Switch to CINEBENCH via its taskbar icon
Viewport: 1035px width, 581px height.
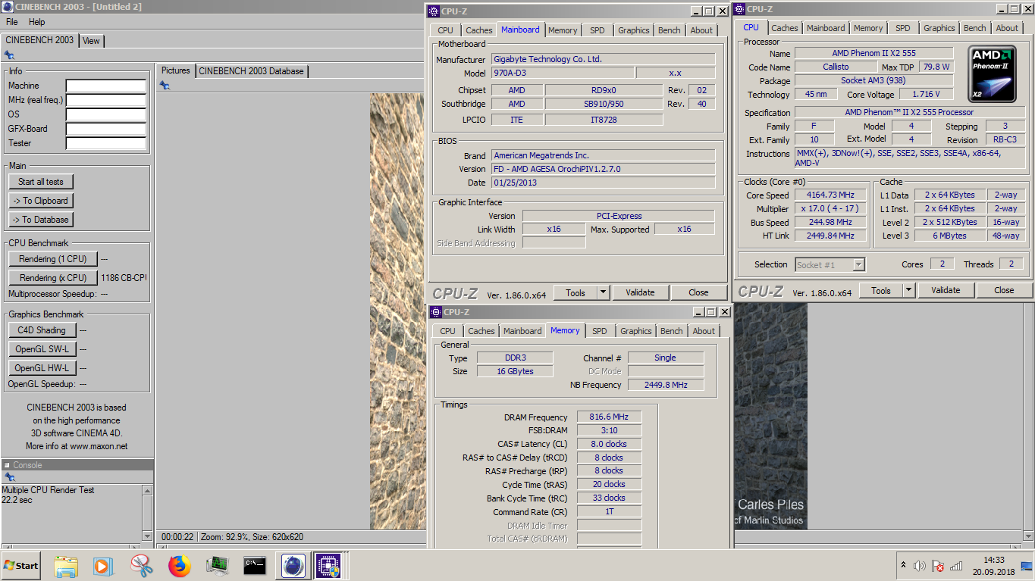tap(293, 565)
